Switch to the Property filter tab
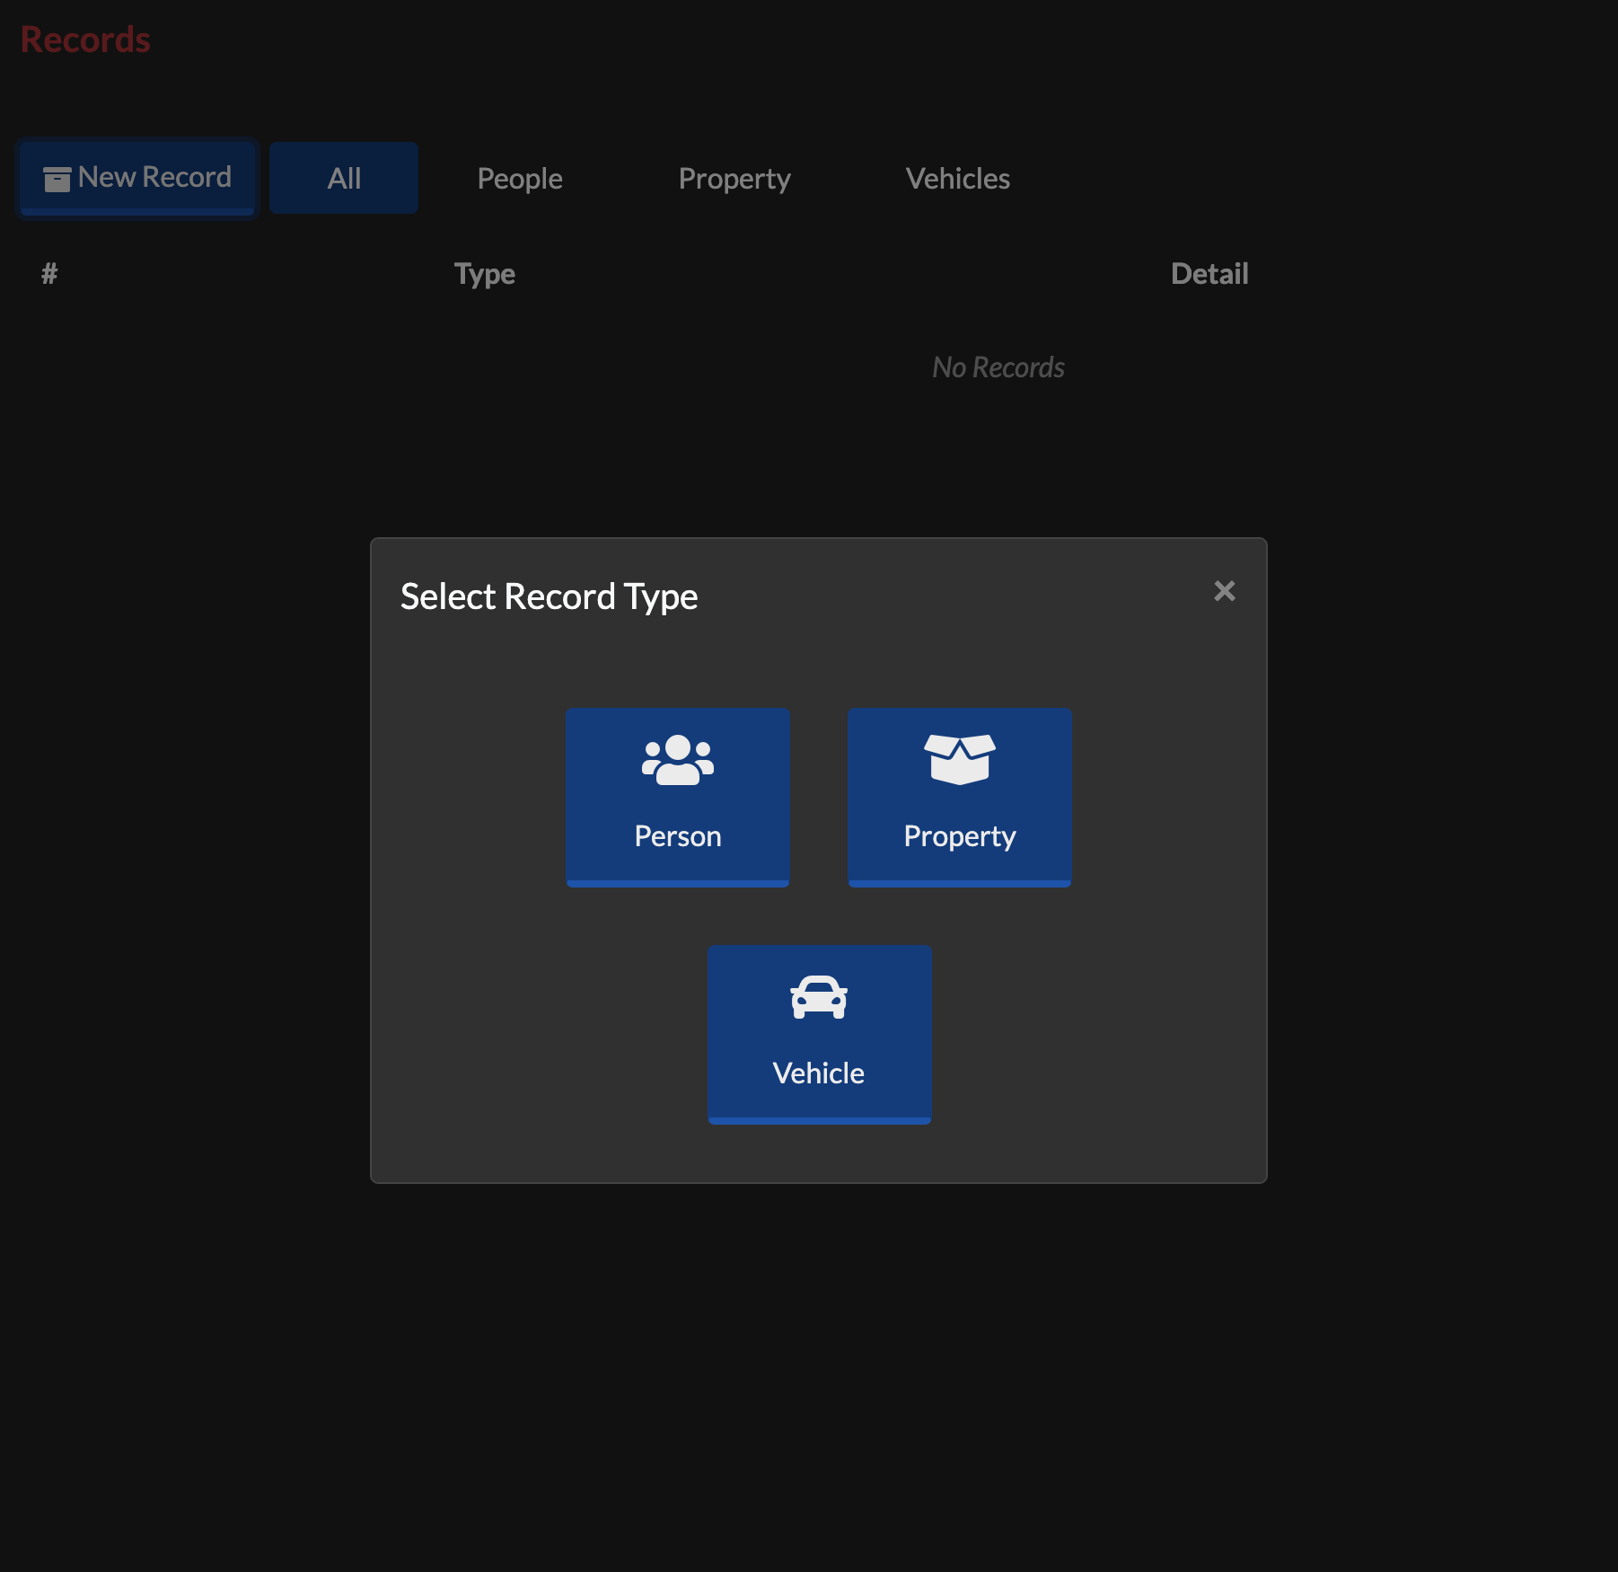 [x=734, y=178]
